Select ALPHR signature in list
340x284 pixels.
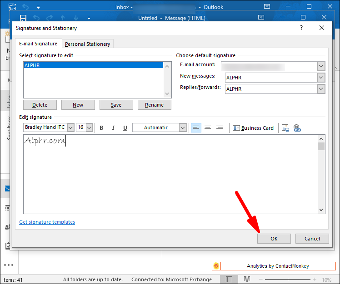pyautogui.click(x=94, y=65)
